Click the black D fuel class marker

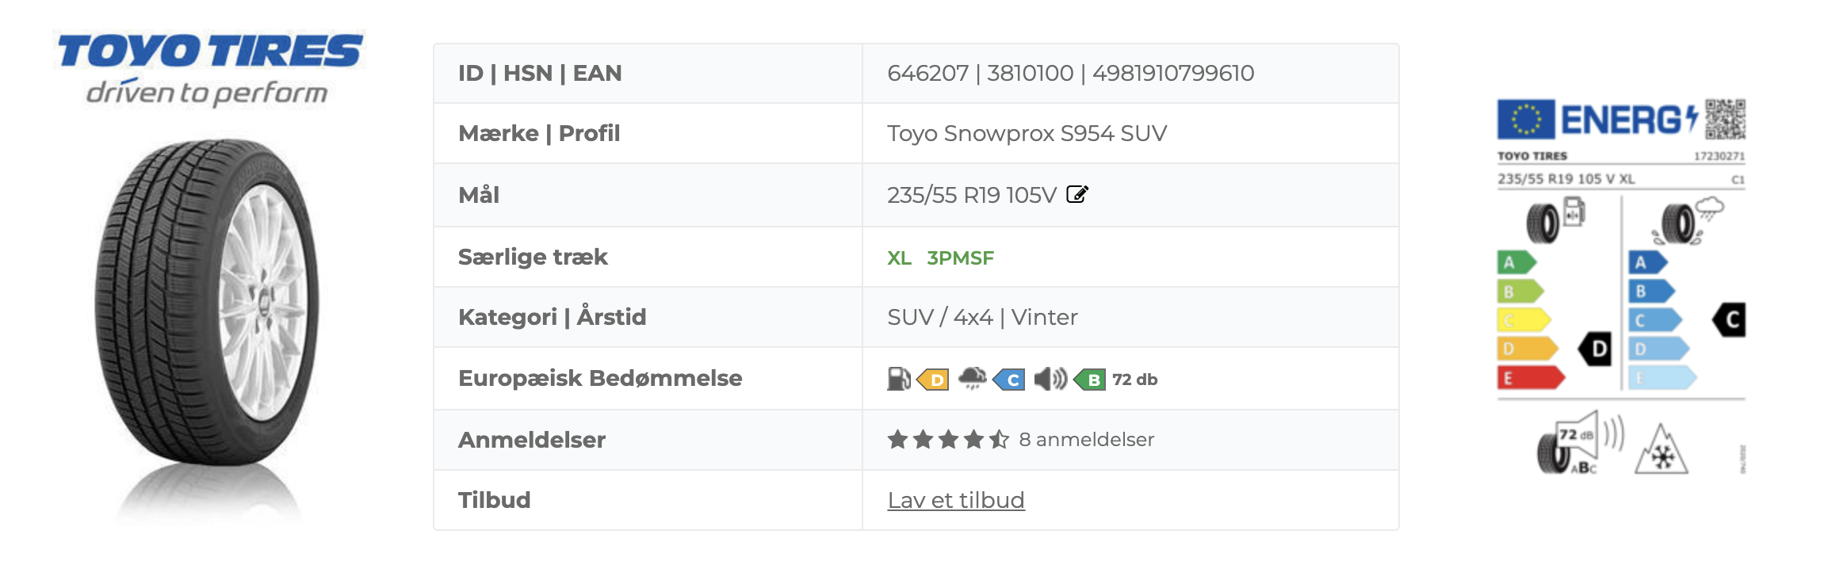1596,349
